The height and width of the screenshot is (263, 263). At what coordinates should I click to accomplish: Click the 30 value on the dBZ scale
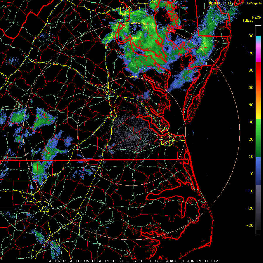click(251, 122)
